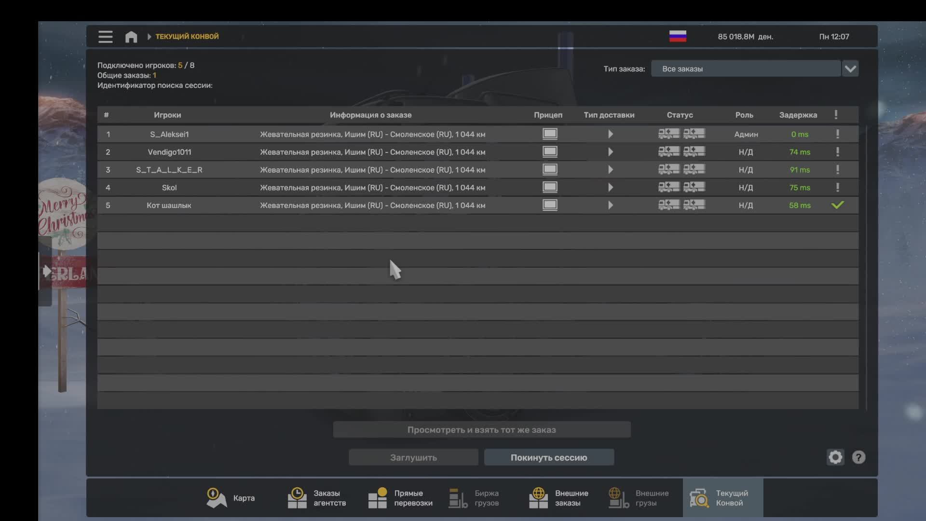Click trailer icon in Vendigo1011 row
This screenshot has width=926, height=521.
pyautogui.click(x=550, y=151)
